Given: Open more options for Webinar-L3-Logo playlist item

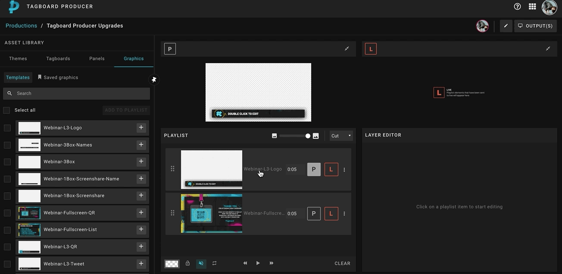Looking at the screenshot, I should 344,170.
